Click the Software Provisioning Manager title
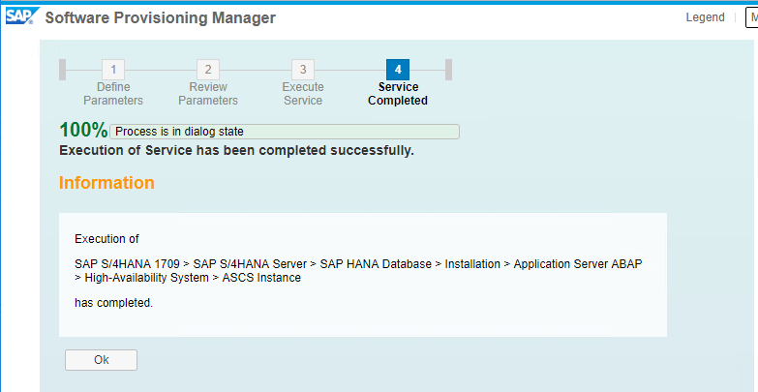 coord(160,17)
